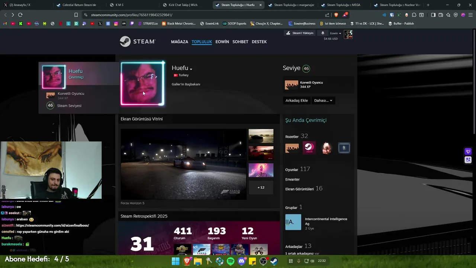This screenshot has height=268, width=476.
Task: Open the EOWIN header menu
Action: [222, 42]
